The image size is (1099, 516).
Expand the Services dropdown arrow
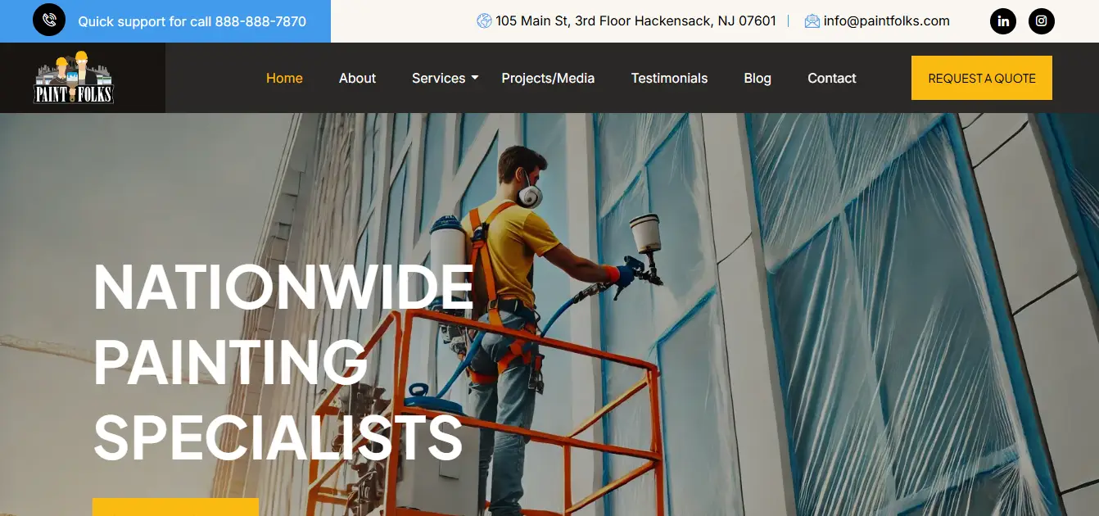[x=475, y=78]
